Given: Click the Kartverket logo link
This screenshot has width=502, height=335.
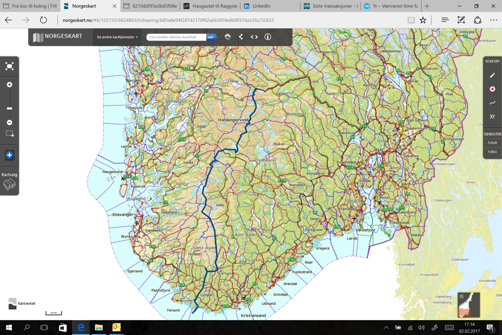Looking at the screenshot, I should tap(22, 304).
